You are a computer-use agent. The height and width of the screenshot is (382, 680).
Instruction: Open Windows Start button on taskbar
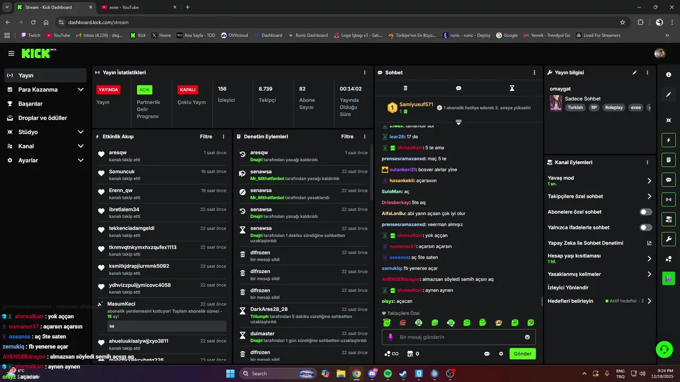pyautogui.click(x=230, y=374)
